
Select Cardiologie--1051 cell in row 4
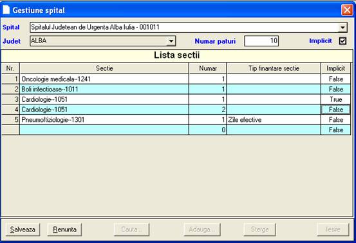click(104, 110)
